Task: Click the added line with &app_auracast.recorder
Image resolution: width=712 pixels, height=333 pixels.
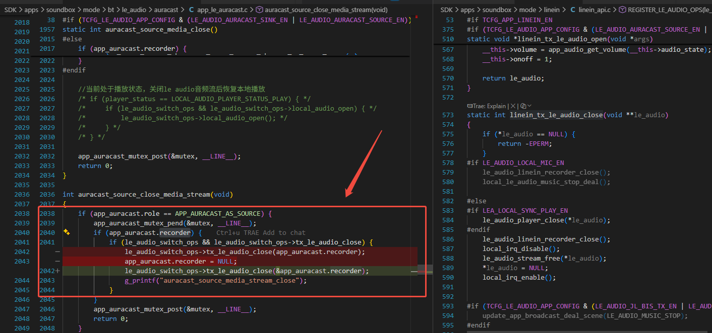Action: (x=247, y=271)
